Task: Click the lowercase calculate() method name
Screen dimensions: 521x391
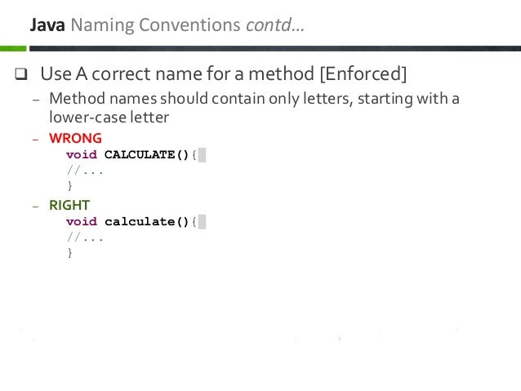Action: tap(146, 221)
